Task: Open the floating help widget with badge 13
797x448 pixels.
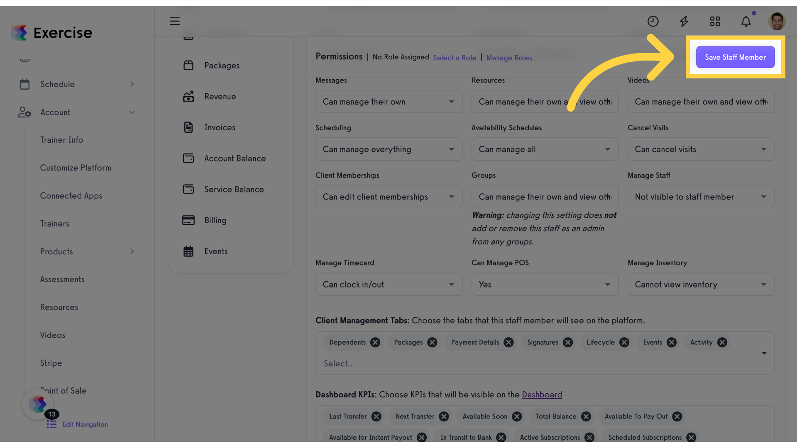Action: click(x=38, y=404)
